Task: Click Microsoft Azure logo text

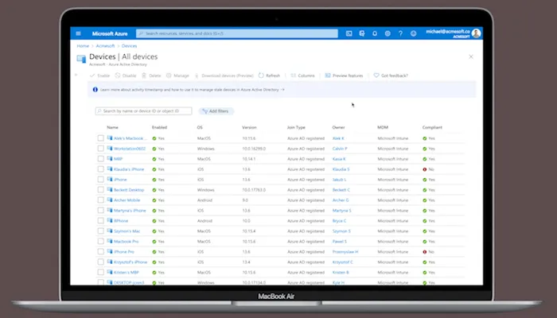Action: coord(110,33)
